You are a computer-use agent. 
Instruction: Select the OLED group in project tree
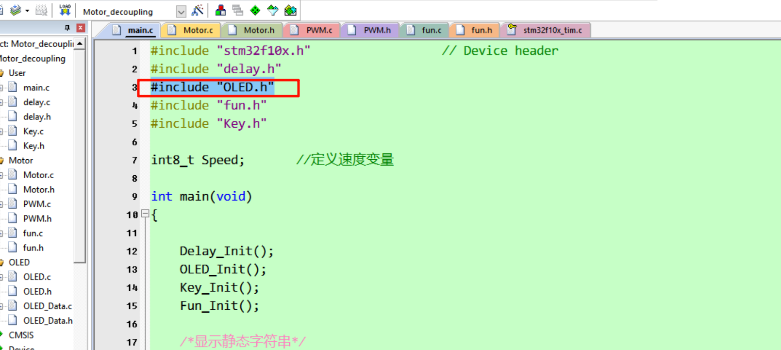(19, 262)
